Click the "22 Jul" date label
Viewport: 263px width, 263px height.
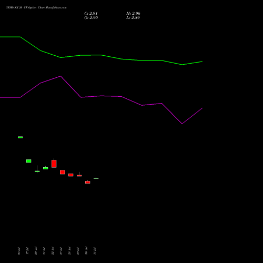point(53,251)
